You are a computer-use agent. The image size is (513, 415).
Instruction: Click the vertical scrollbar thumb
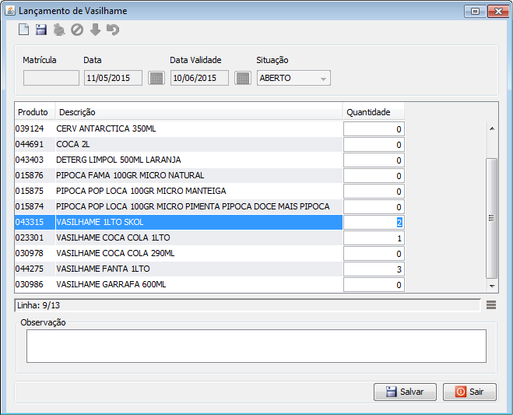click(492, 218)
